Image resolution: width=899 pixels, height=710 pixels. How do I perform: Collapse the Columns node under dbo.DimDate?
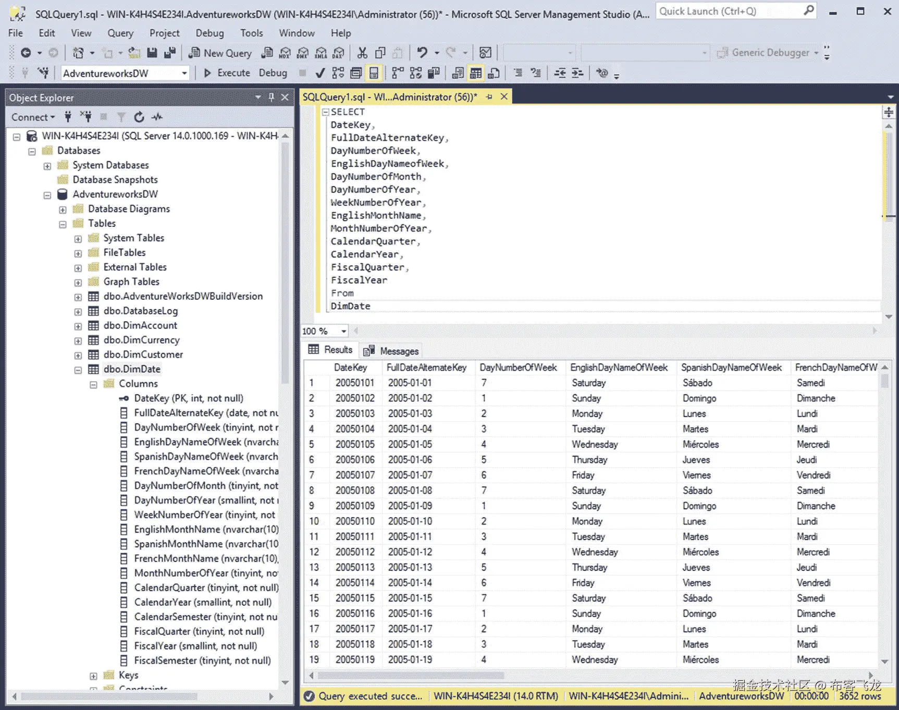[94, 384]
